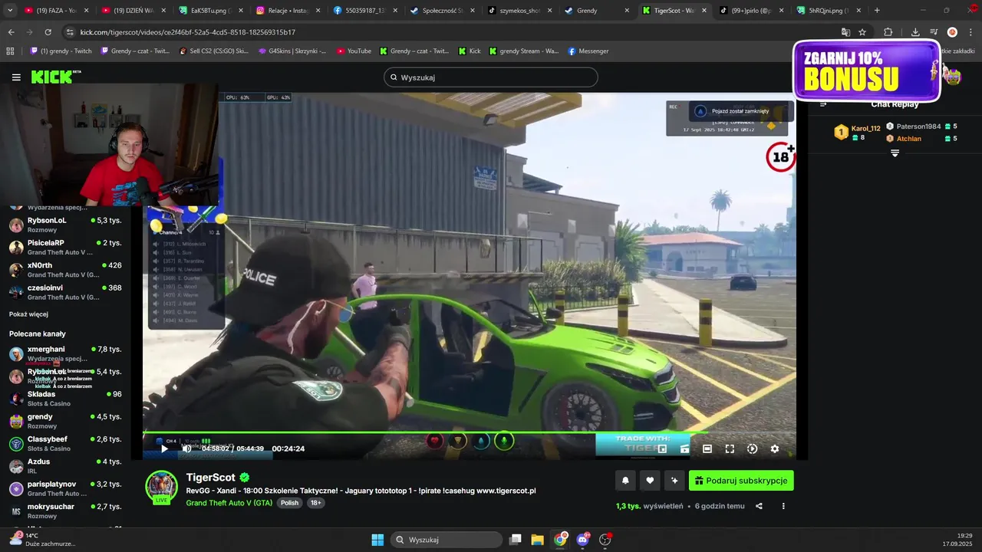Viewport: 982px width, 552px height.
Task: Collapse chat with the arrow icon
Action: coord(823,104)
